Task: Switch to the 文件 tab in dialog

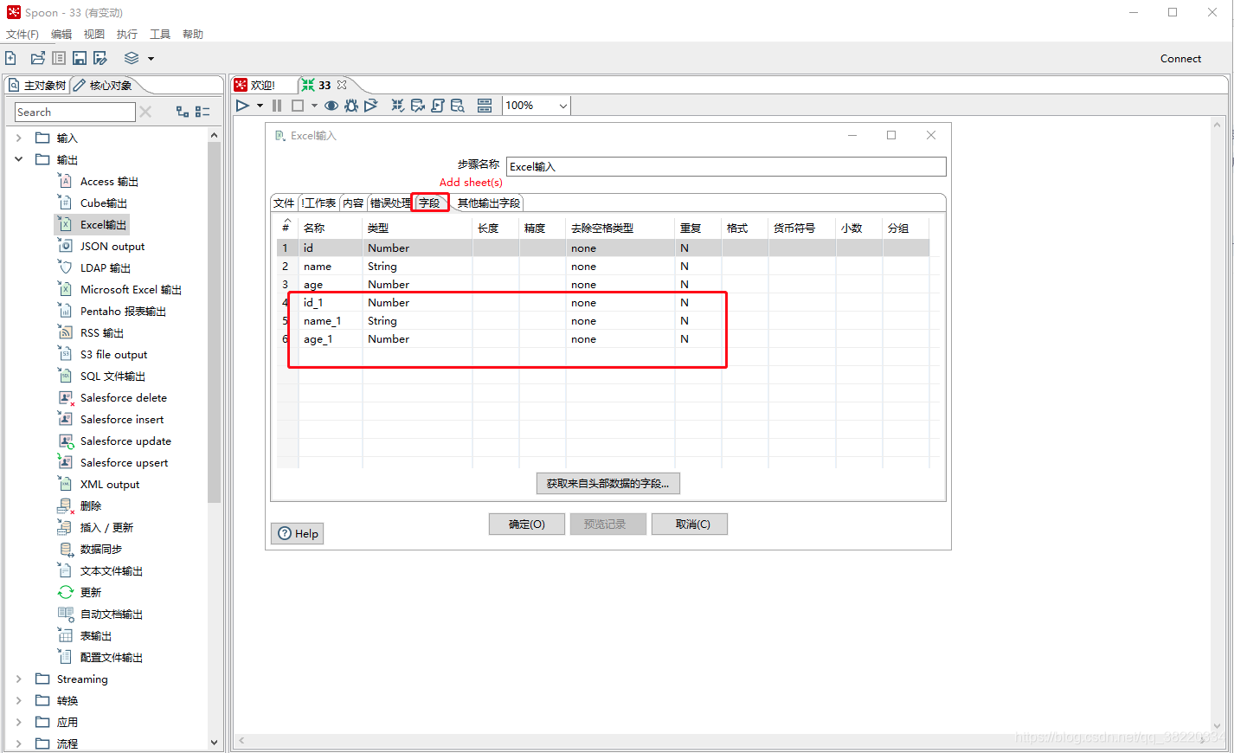Action: pyautogui.click(x=284, y=203)
